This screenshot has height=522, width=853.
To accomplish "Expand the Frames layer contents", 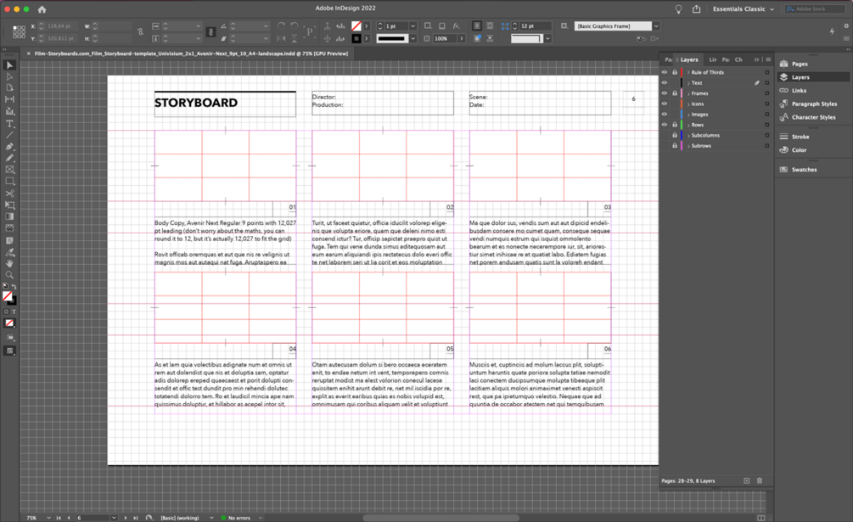I will pyautogui.click(x=688, y=93).
